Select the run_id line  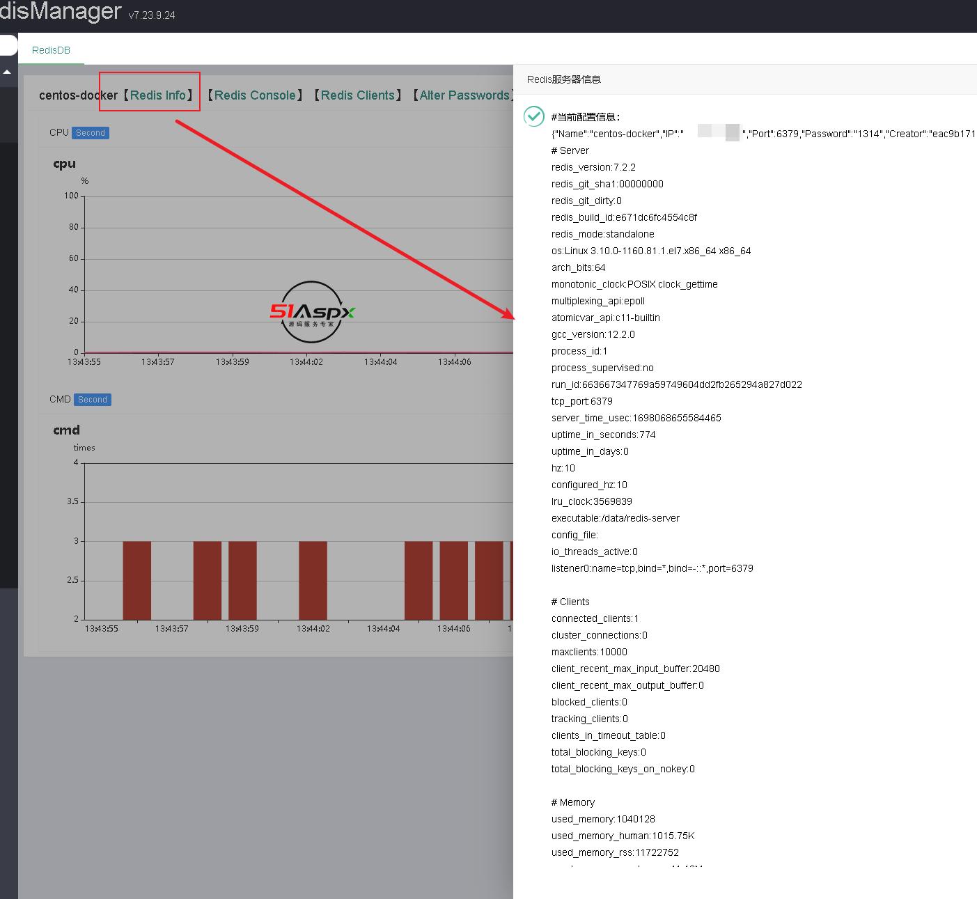coord(677,384)
